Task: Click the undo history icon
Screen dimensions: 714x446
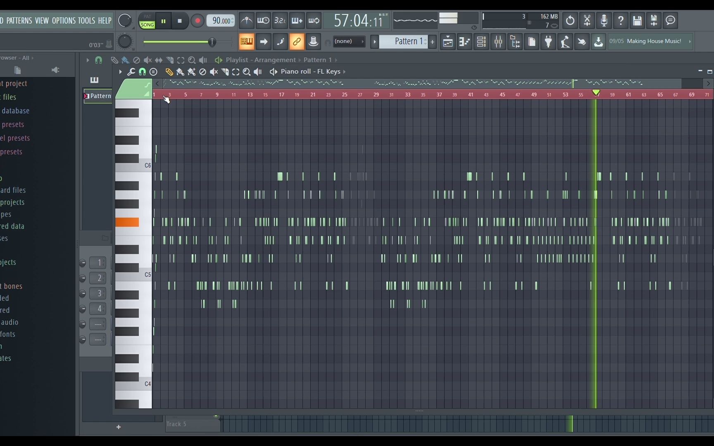Action: pyautogui.click(x=570, y=20)
